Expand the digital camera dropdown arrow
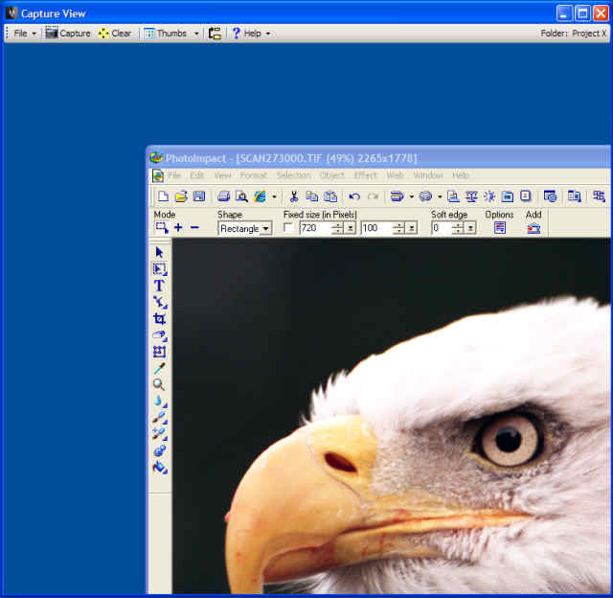The image size is (613, 598). (x=440, y=196)
